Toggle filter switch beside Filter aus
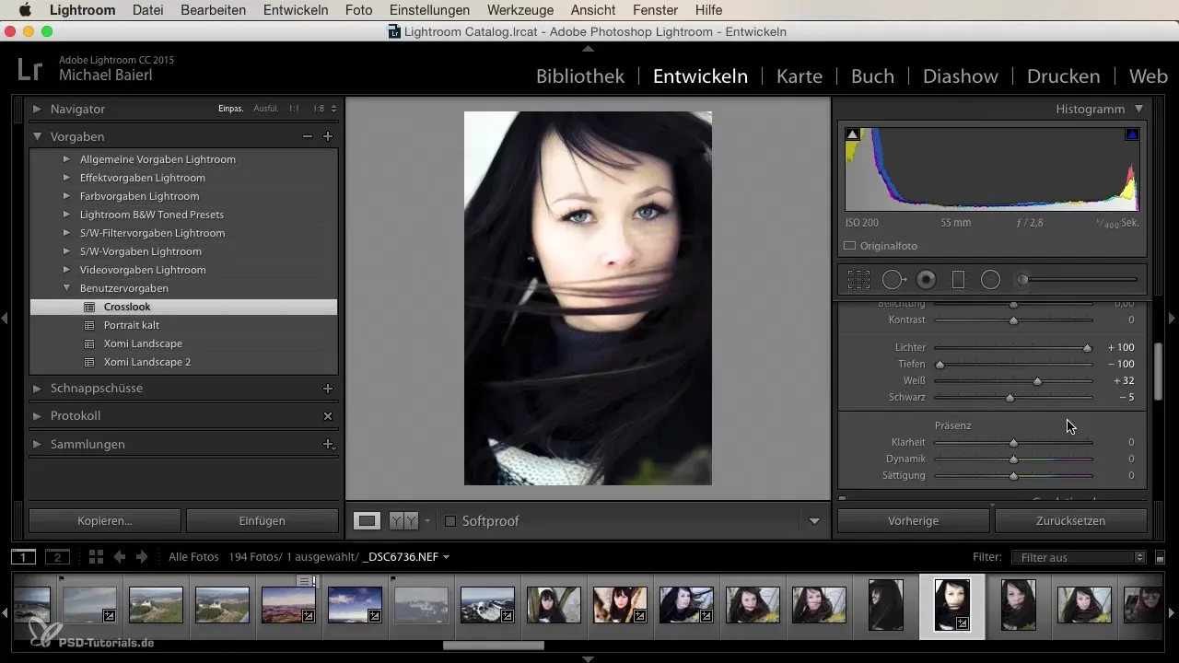The image size is (1179, 663). (x=1161, y=557)
